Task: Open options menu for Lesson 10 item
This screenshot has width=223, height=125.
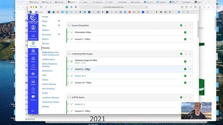Action: point(190,76)
